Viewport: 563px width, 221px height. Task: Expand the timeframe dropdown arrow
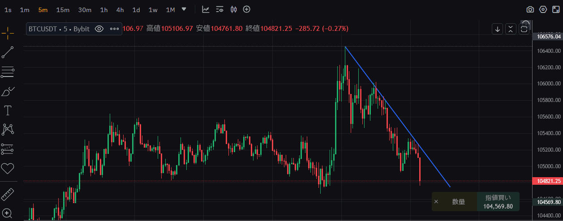point(184,9)
